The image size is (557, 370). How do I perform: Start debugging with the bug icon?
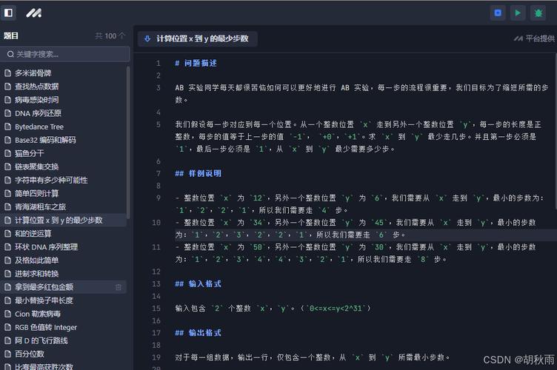[x=538, y=13]
